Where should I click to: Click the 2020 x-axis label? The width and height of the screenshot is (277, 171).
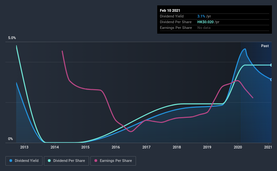click(238, 147)
